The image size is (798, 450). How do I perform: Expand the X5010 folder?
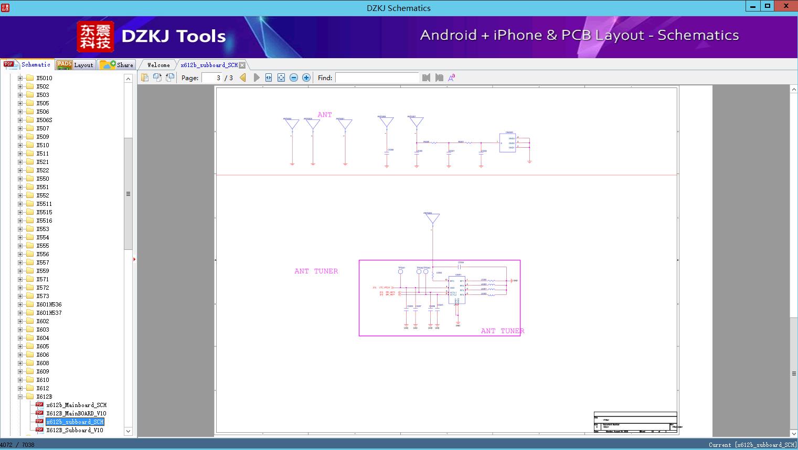20,78
